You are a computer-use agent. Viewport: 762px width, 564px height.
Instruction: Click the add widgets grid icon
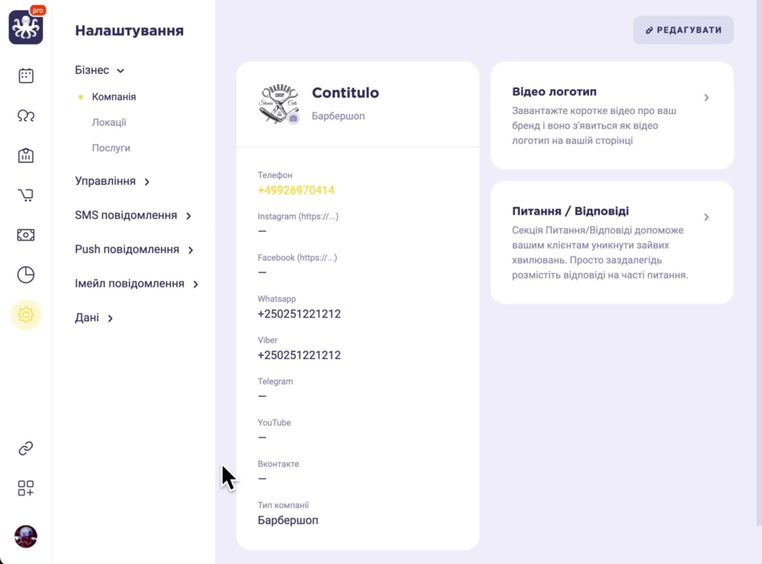(x=26, y=488)
